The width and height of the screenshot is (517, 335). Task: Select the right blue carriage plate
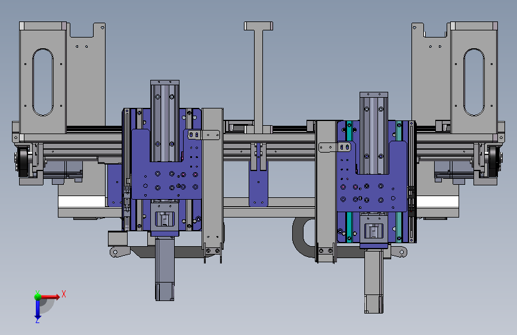click(372, 193)
